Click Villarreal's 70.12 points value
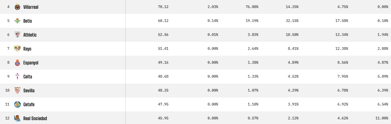 pos(163,7)
